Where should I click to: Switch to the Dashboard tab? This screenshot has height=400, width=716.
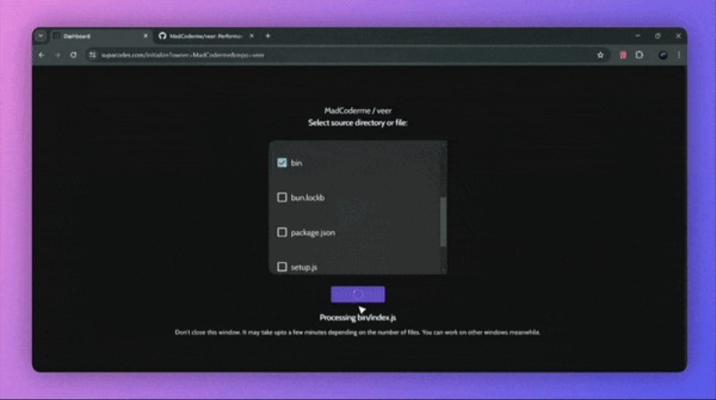[99, 36]
